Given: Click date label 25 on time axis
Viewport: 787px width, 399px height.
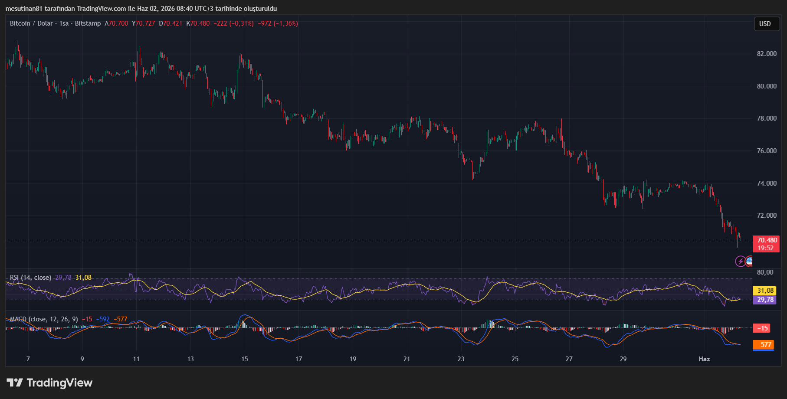Looking at the screenshot, I should [515, 359].
